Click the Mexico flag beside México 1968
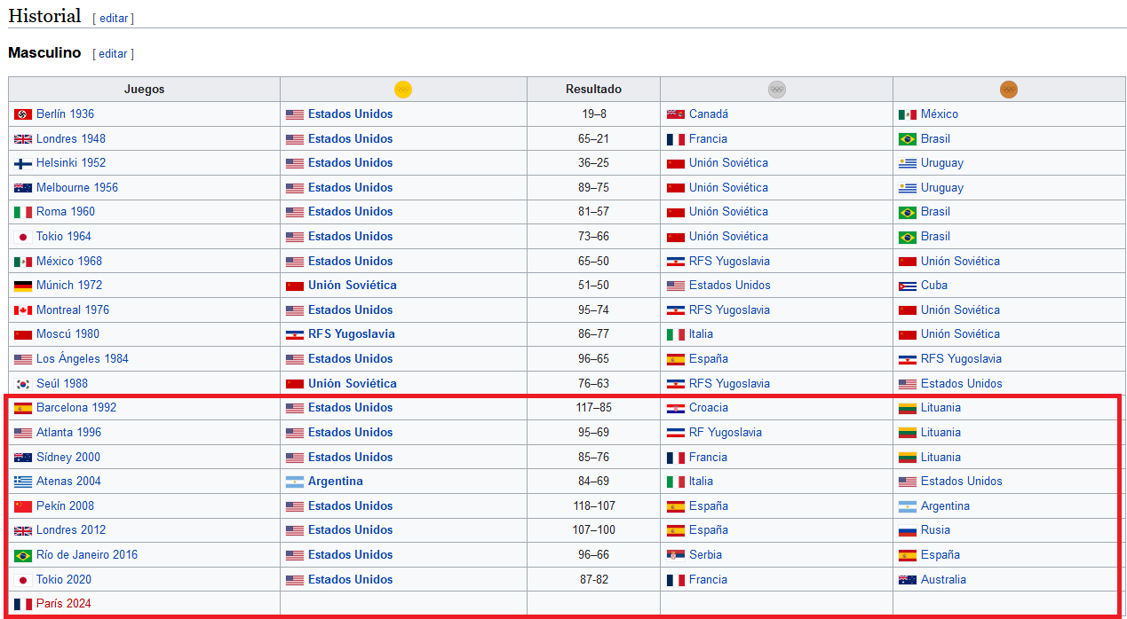Viewport: 1127px width, 619px height. 23,262
